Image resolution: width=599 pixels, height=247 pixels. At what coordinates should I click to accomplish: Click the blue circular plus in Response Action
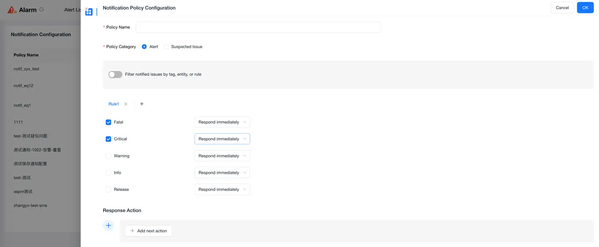(108, 225)
